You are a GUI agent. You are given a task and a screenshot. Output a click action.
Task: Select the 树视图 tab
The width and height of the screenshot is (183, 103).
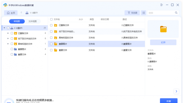[x=17, y=21]
